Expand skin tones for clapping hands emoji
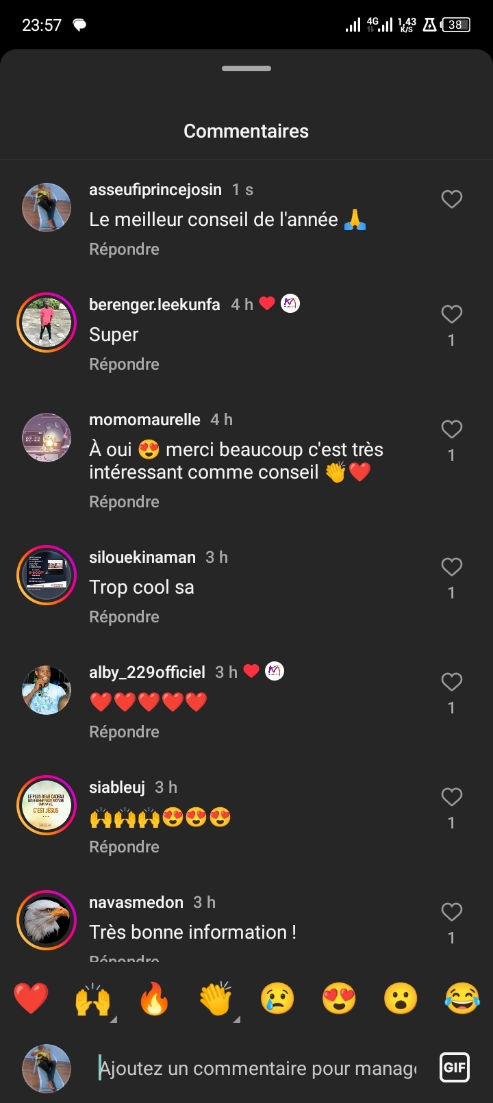 click(236, 1019)
